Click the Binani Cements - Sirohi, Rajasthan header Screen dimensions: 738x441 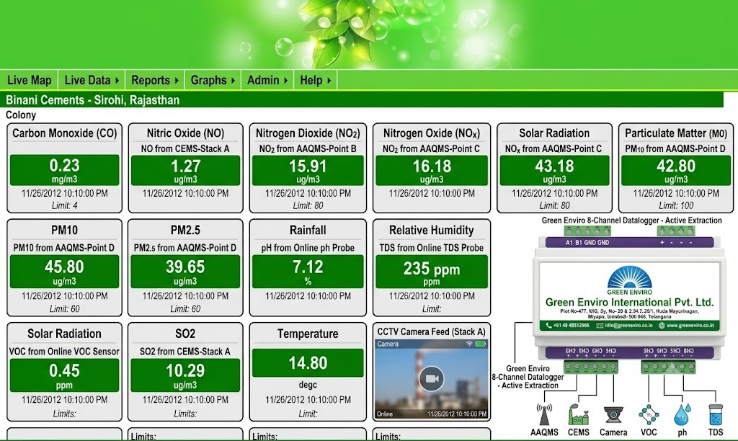[93, 99]
